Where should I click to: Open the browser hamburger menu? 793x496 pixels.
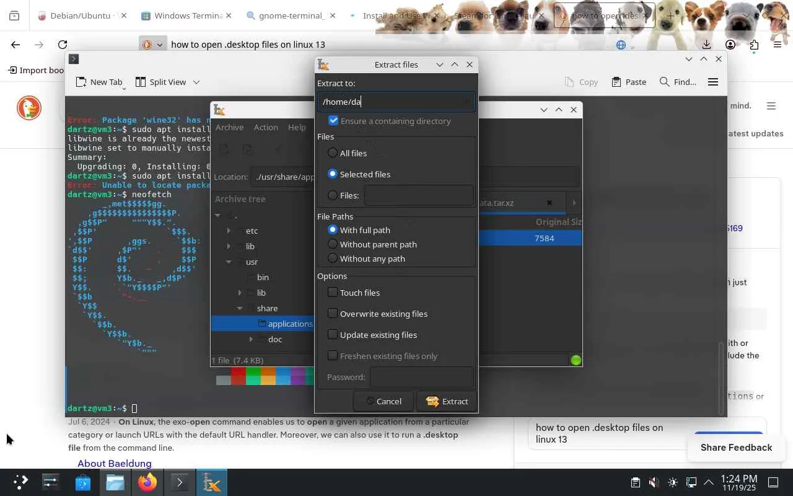tap(778, 44)
